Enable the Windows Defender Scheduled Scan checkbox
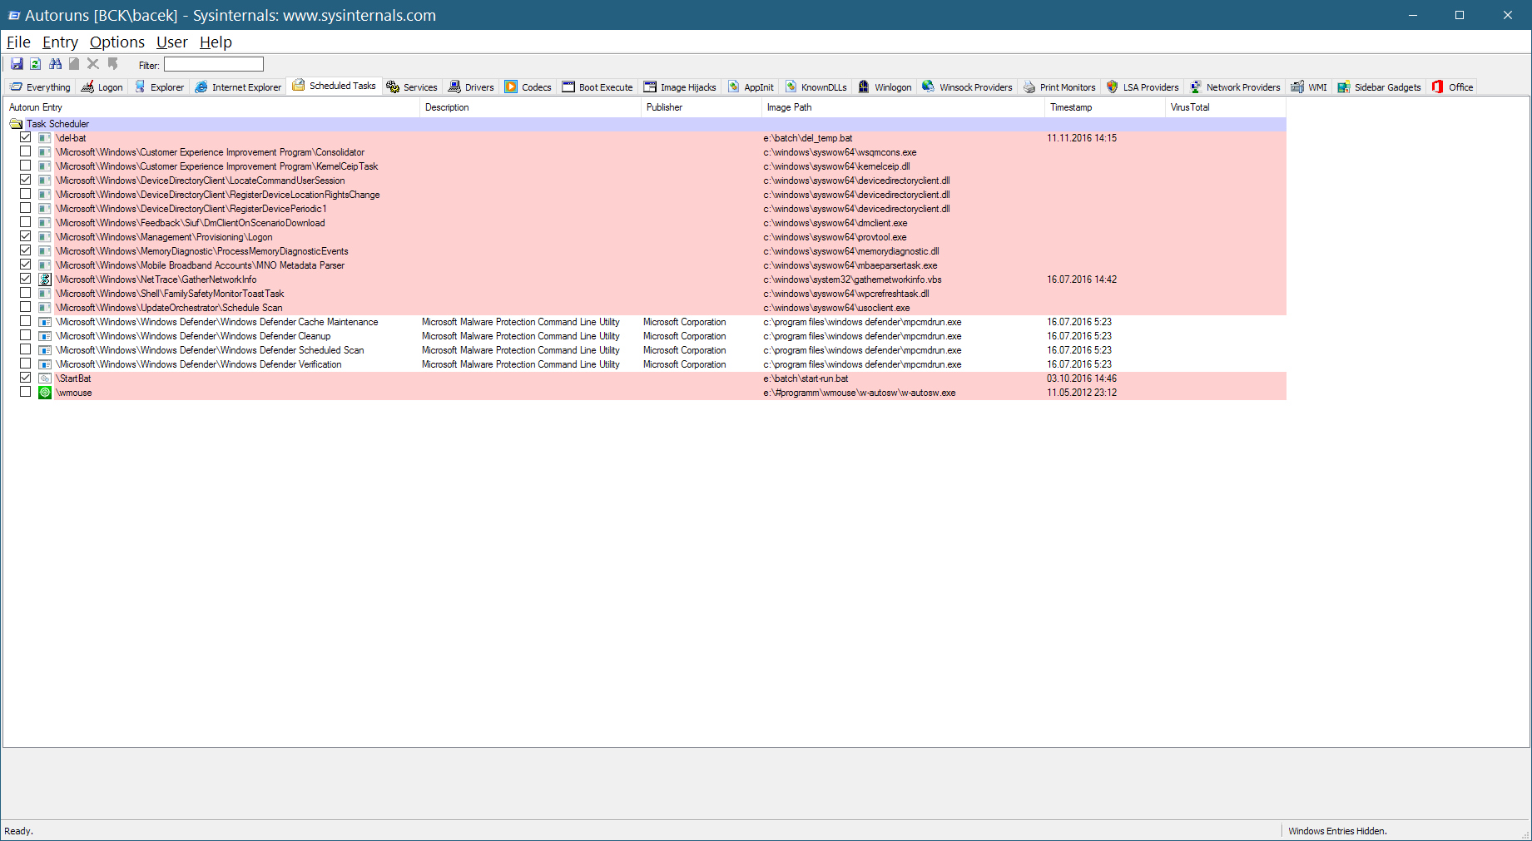The image size is (1532, 841). click(x=26, y=350)
